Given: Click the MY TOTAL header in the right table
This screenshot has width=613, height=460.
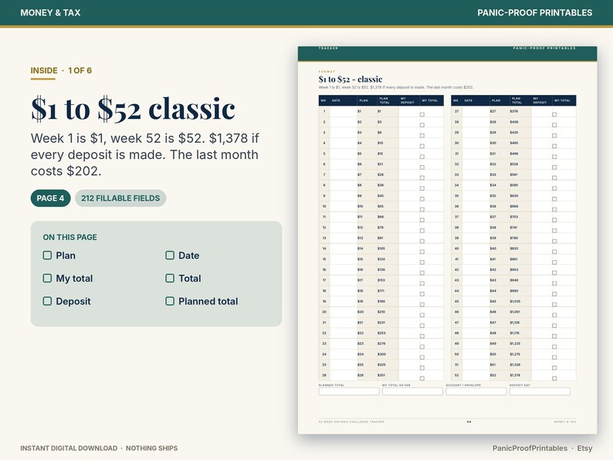Looking at the screenshot, I should click(562, 100).
